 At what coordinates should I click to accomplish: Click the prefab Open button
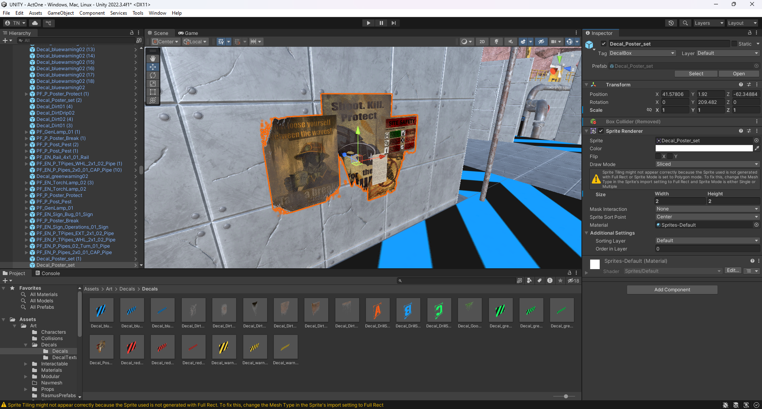tap(739, 74)
